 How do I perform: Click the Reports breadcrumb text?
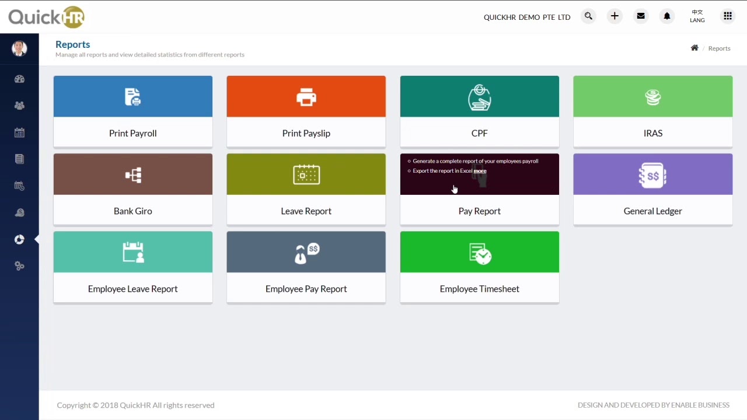tap(719, 48)
